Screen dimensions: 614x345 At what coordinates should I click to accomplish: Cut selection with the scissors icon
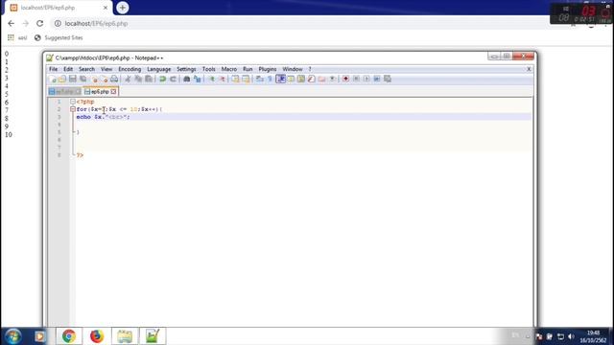[128, 79]
